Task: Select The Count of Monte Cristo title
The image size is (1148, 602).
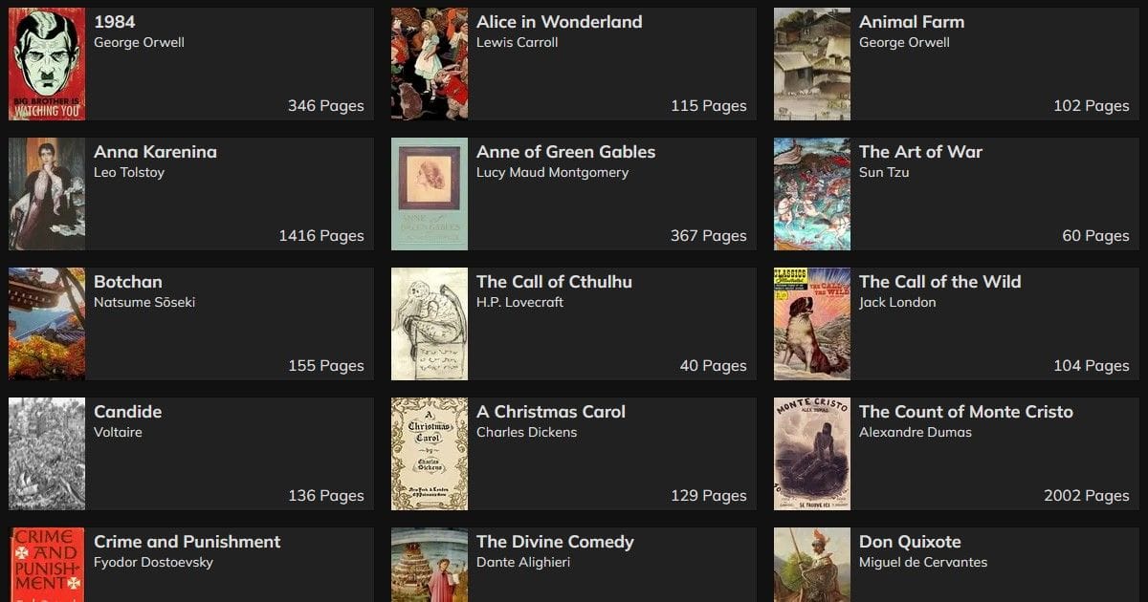Action: 966,412
